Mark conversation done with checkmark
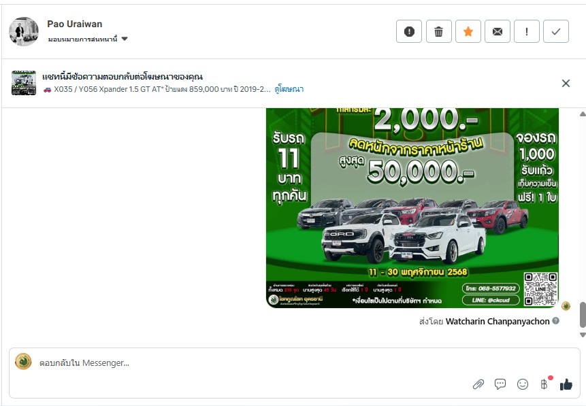The height and width of the screenshot is (406, 586). [x=556, y=31]
